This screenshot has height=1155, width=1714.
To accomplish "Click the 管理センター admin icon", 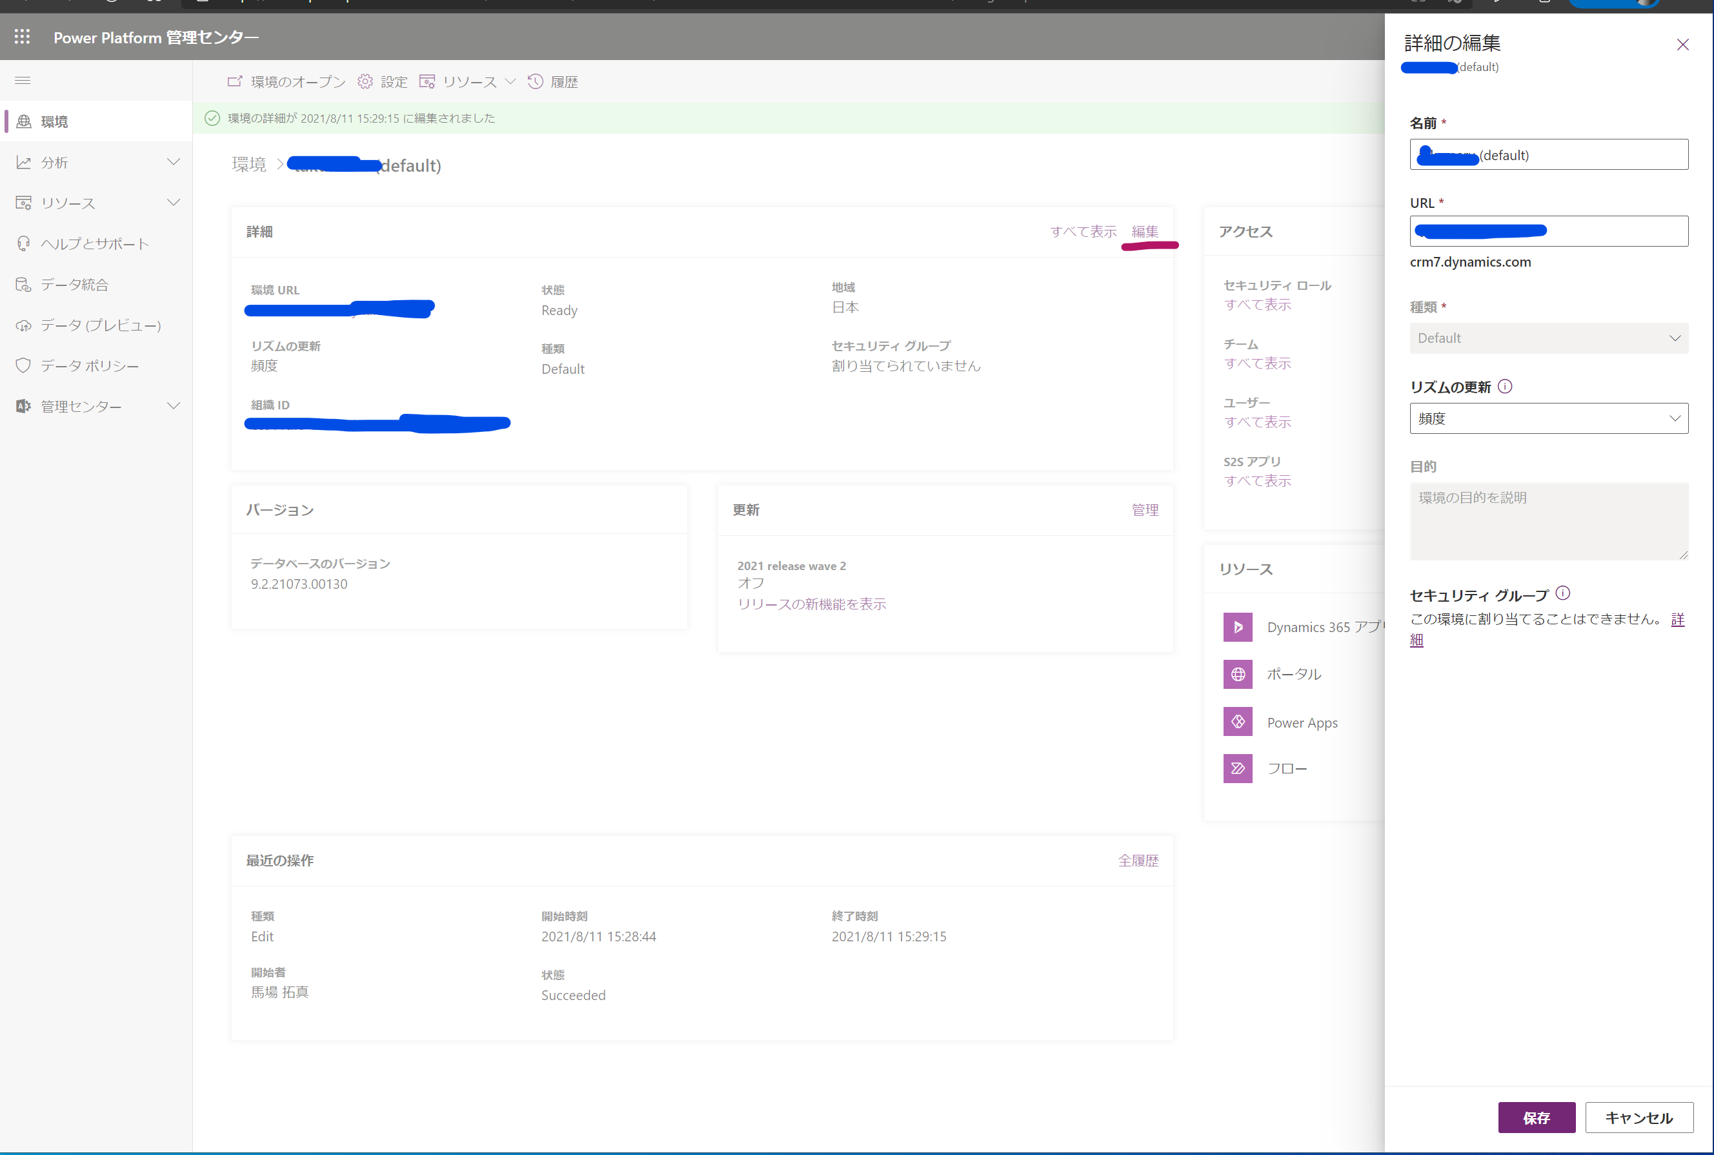I will (24, 406).
